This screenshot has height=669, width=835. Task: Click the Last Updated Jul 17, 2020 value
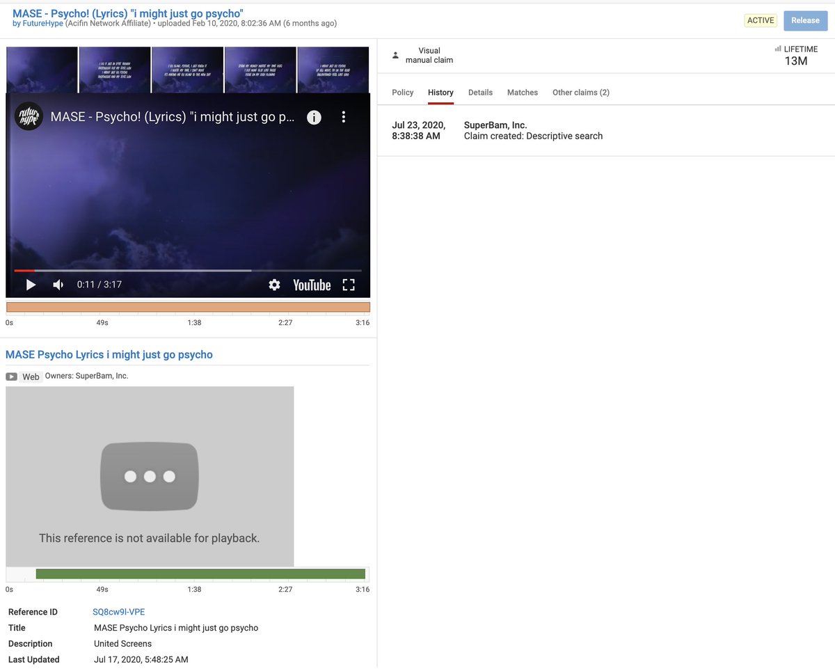tap(141, 659)
